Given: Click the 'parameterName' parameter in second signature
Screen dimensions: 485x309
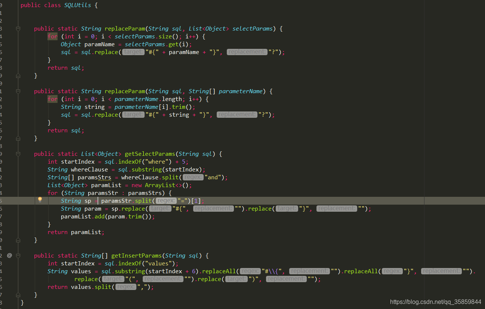Looking at the screenshot, I should tap(241, 91).
